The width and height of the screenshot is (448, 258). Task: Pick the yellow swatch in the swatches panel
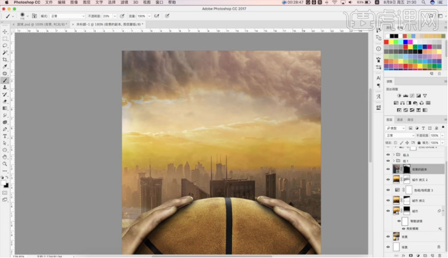pyautogui.click(x=392, y=42)
